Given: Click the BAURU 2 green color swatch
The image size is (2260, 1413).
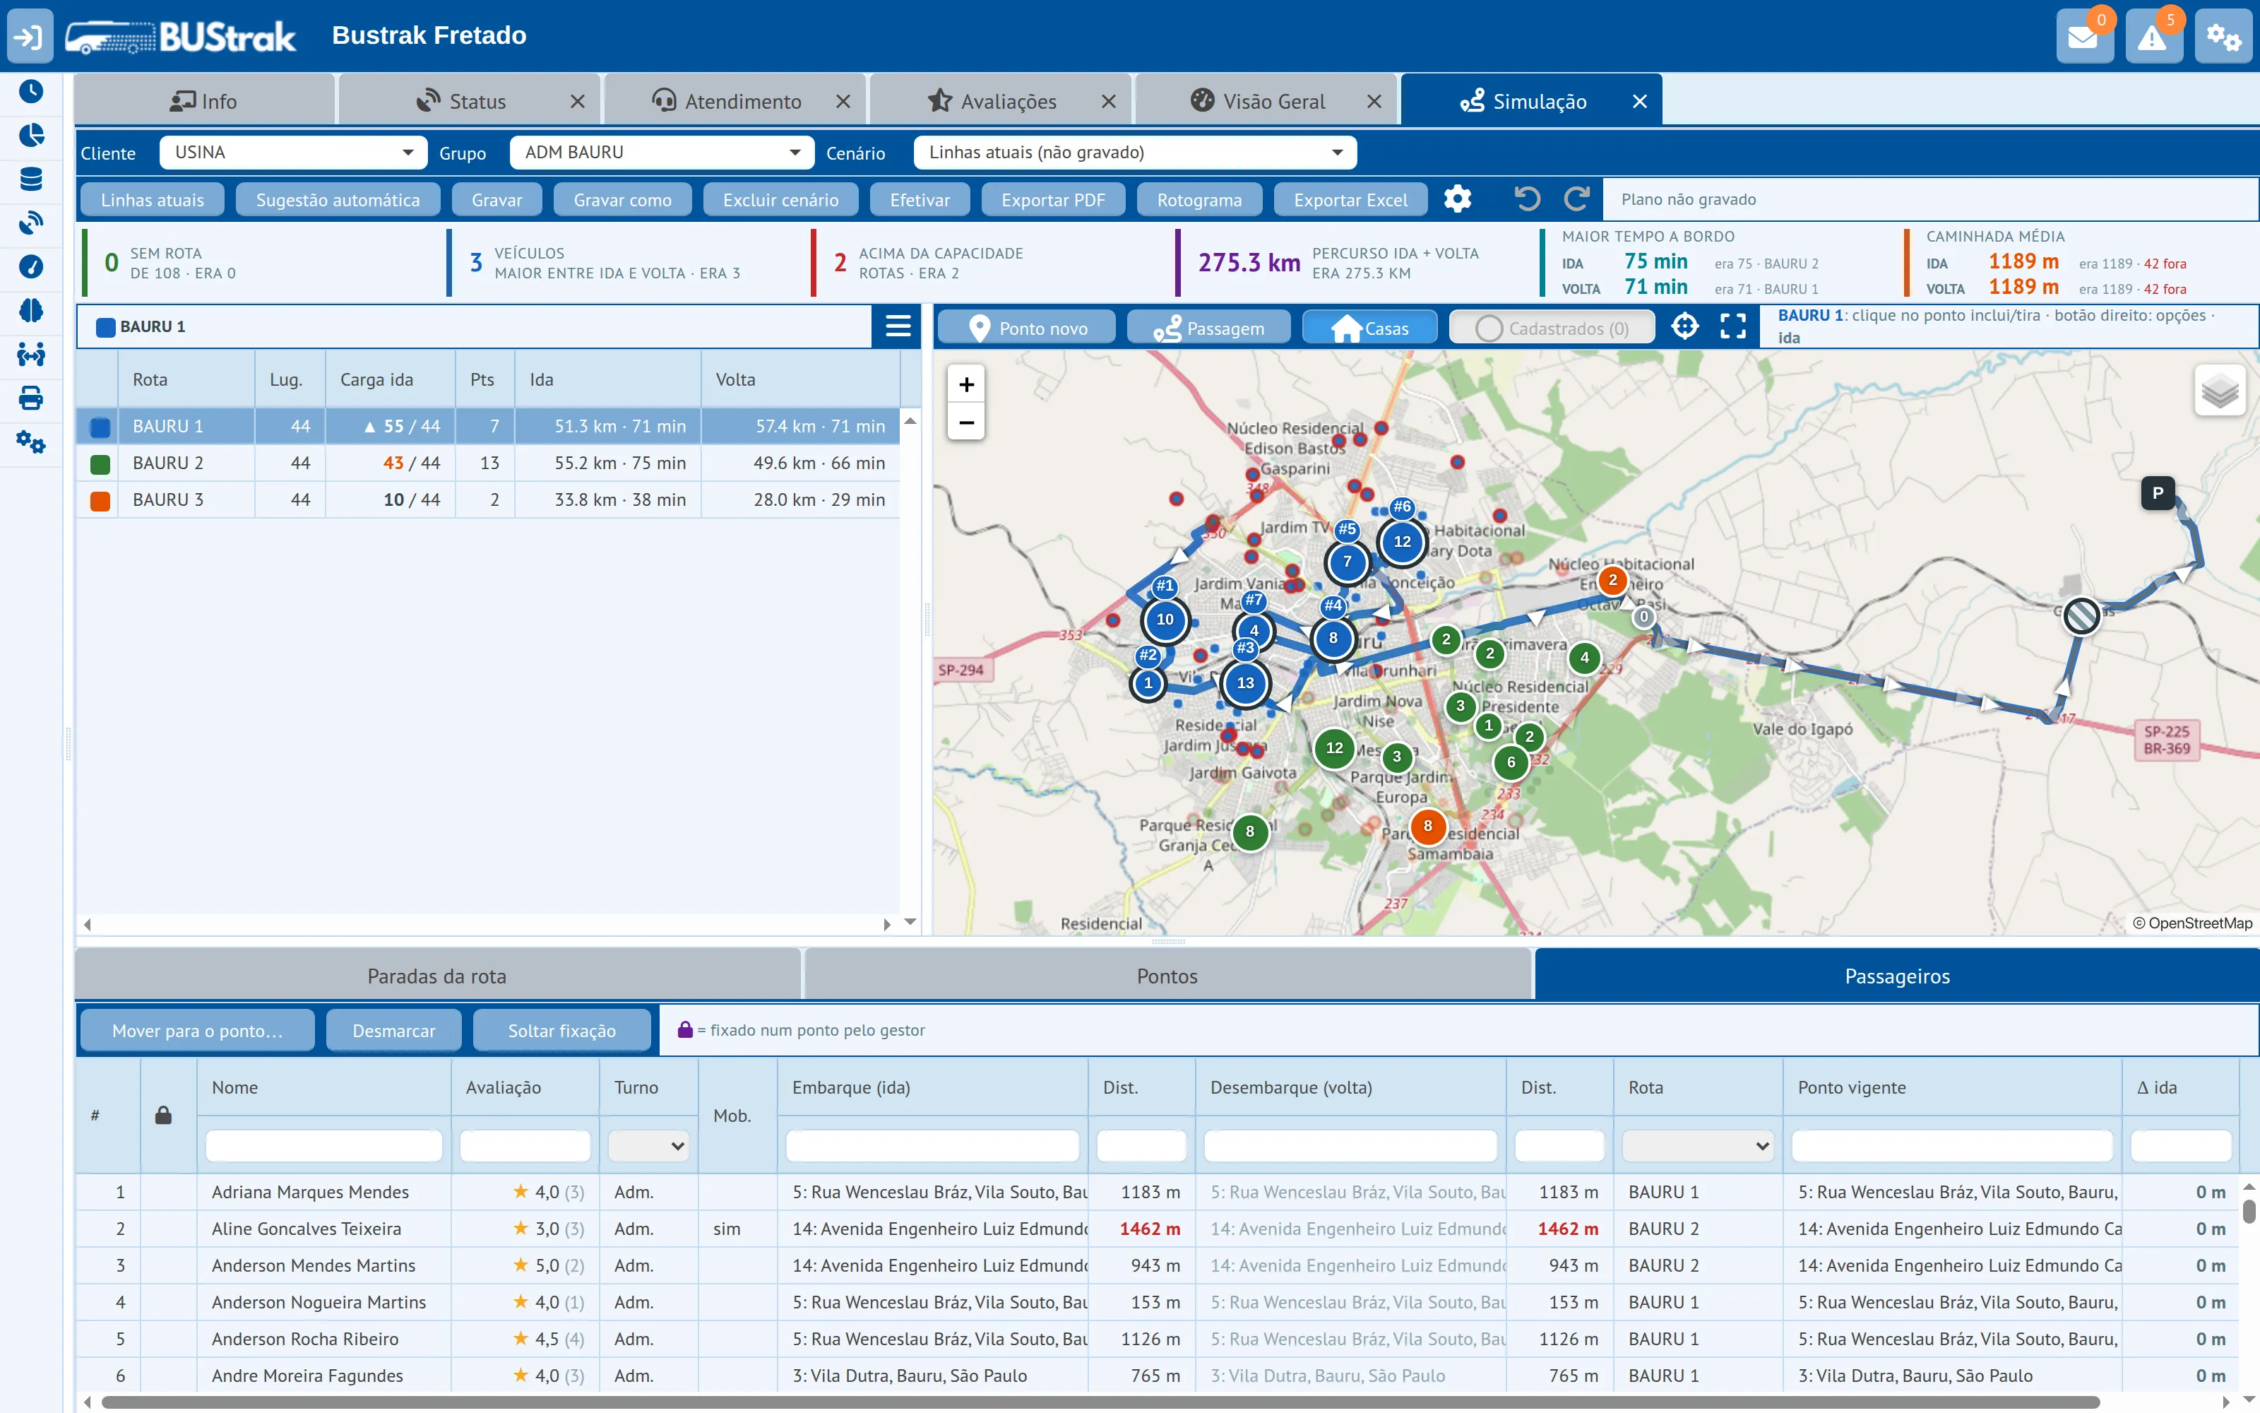Looking at the screenshot, I should 100,463.
